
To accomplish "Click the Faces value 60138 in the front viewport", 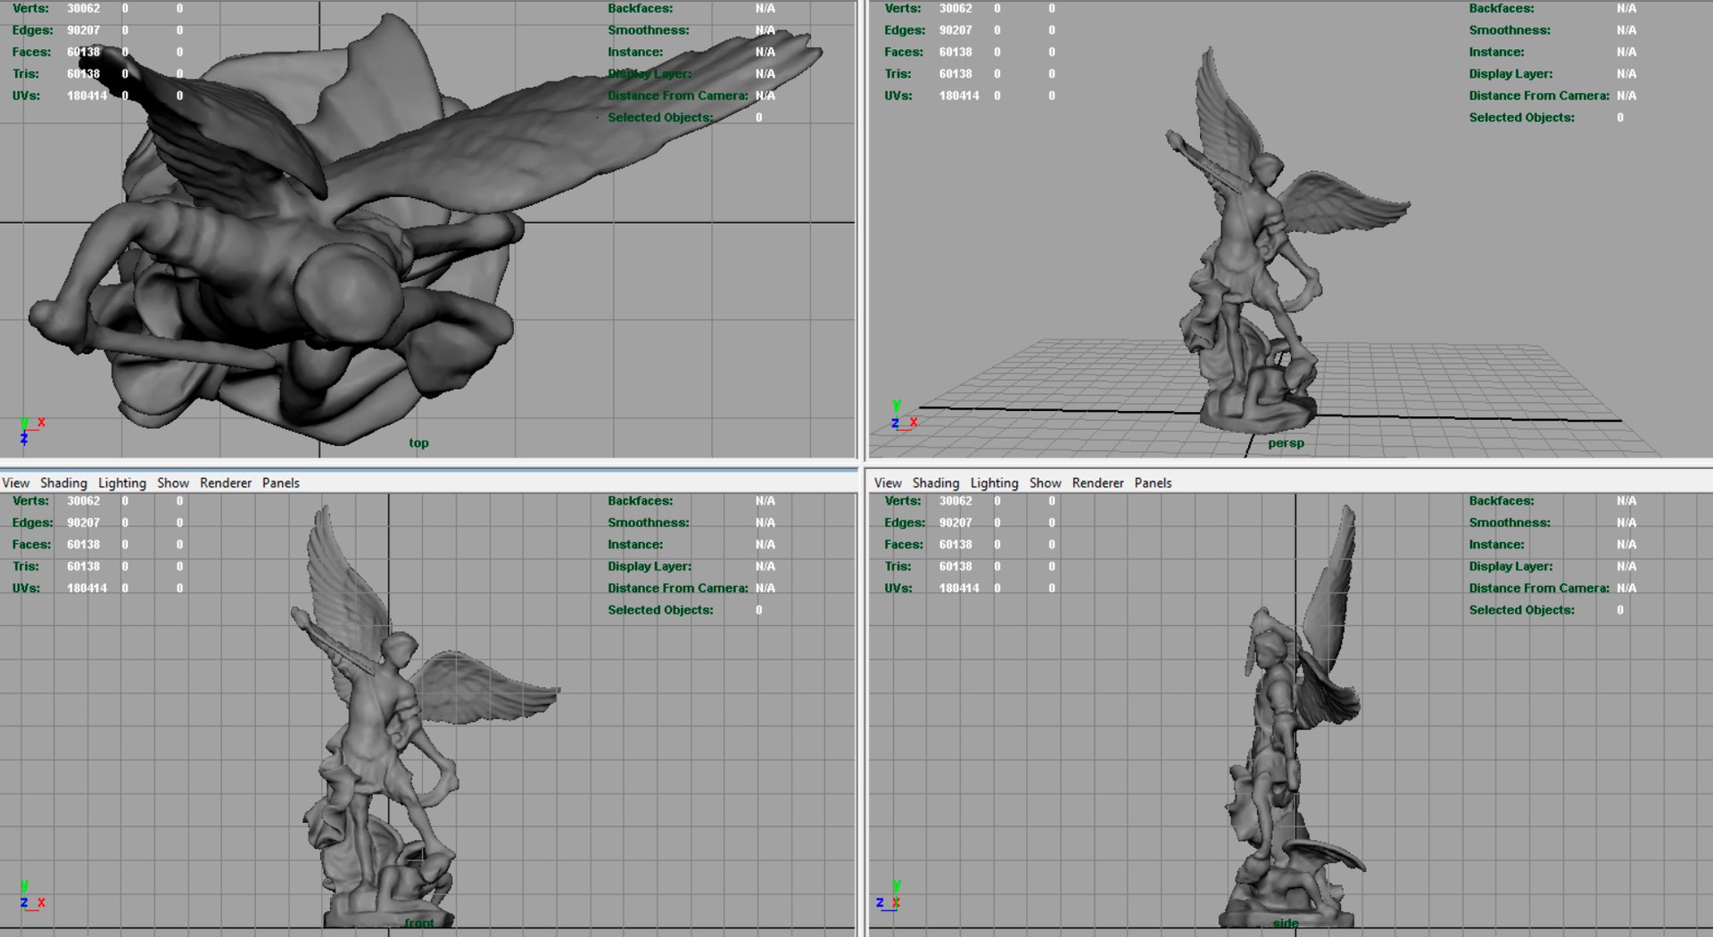I will pyautogui.click(x=83, y=545).
